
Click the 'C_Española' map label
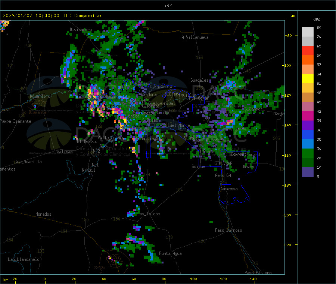point(161,87)
